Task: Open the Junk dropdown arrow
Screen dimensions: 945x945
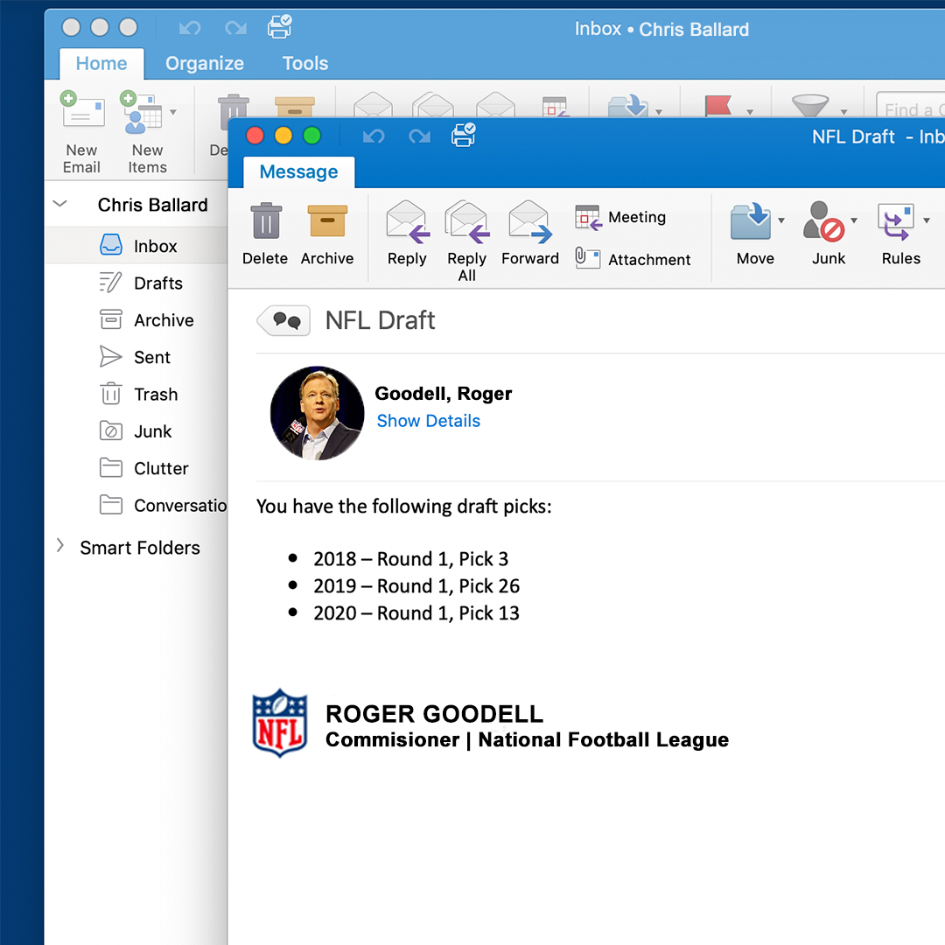Action: (854, 220)
